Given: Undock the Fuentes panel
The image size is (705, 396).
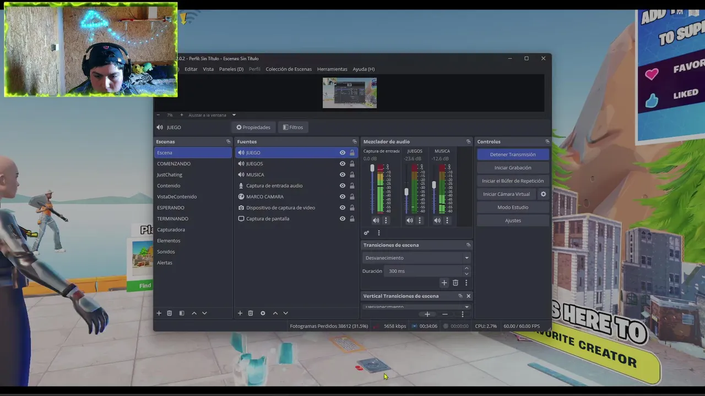Looking at the screenshot, I should 355,142.
